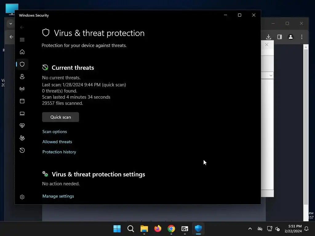Start a Quick scan
Viewport: 315px width, 236px height.
[x=61, y=117]
